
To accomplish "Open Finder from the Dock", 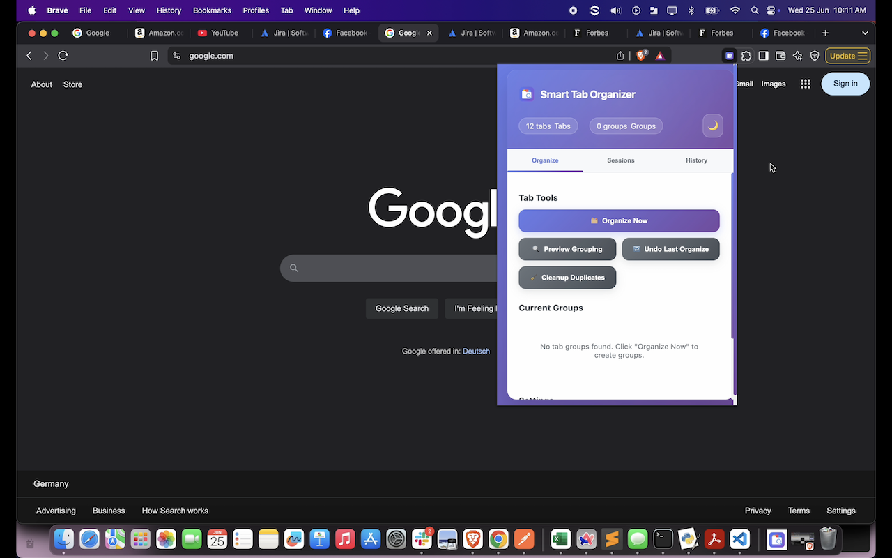I will [64, 539].
